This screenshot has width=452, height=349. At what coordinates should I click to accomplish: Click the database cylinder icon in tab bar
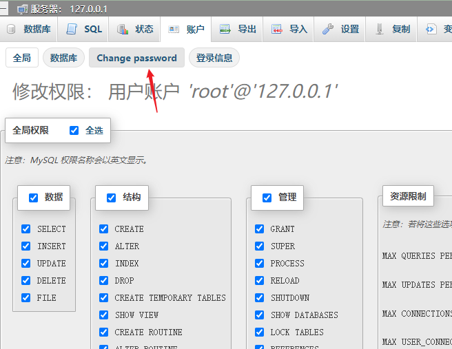[x=11, y=29]
